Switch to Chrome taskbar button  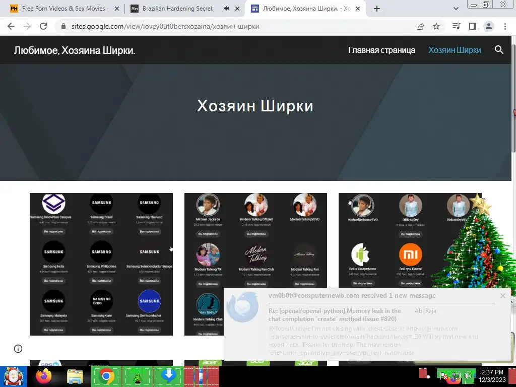(x=106, y=376)
